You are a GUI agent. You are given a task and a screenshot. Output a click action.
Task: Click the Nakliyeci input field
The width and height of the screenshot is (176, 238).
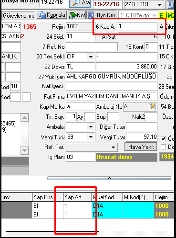coord(112,87)
